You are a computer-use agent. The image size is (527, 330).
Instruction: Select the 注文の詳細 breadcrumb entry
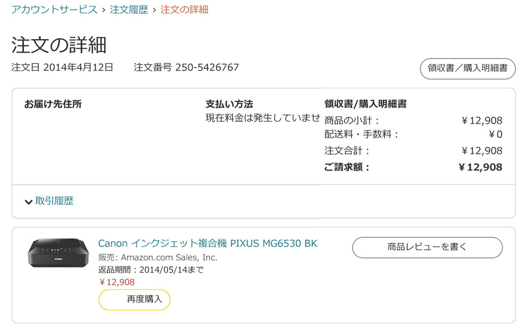[x=184, y=9]
